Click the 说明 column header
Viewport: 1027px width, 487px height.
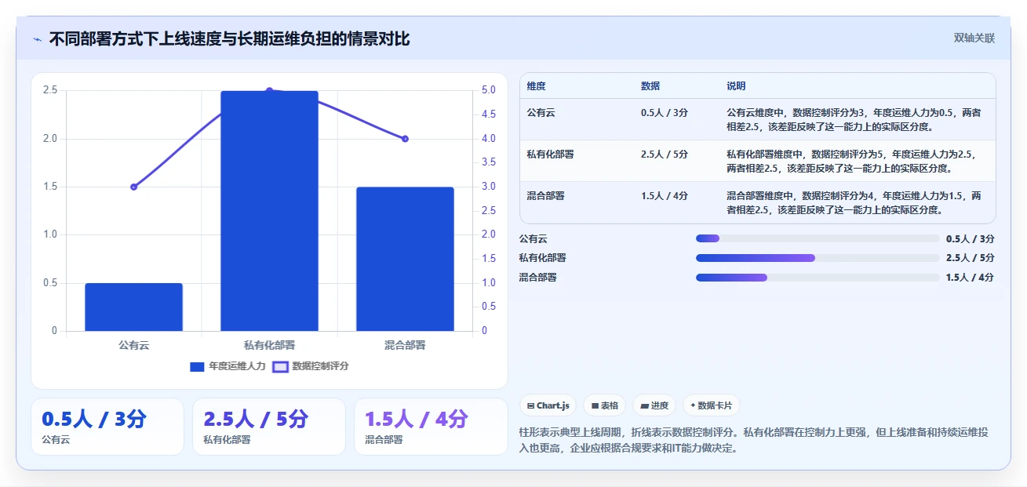pyautogui.click(x=736, y=86)
